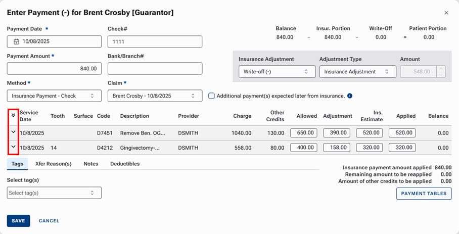Open the Adjustment Type dropdown
Image resolution: width=459 pixels, height=234 pixels.
pyautogui.click(x=357, y=72)
